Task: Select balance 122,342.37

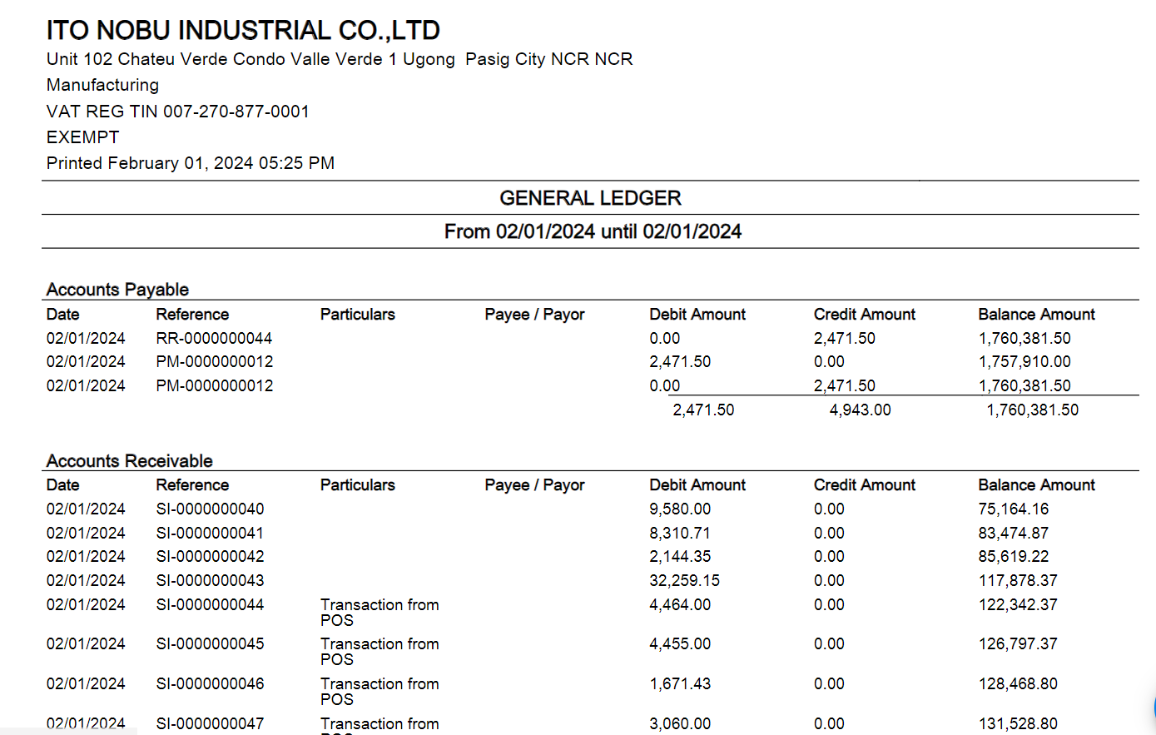Action: [x=1018, y=605]
